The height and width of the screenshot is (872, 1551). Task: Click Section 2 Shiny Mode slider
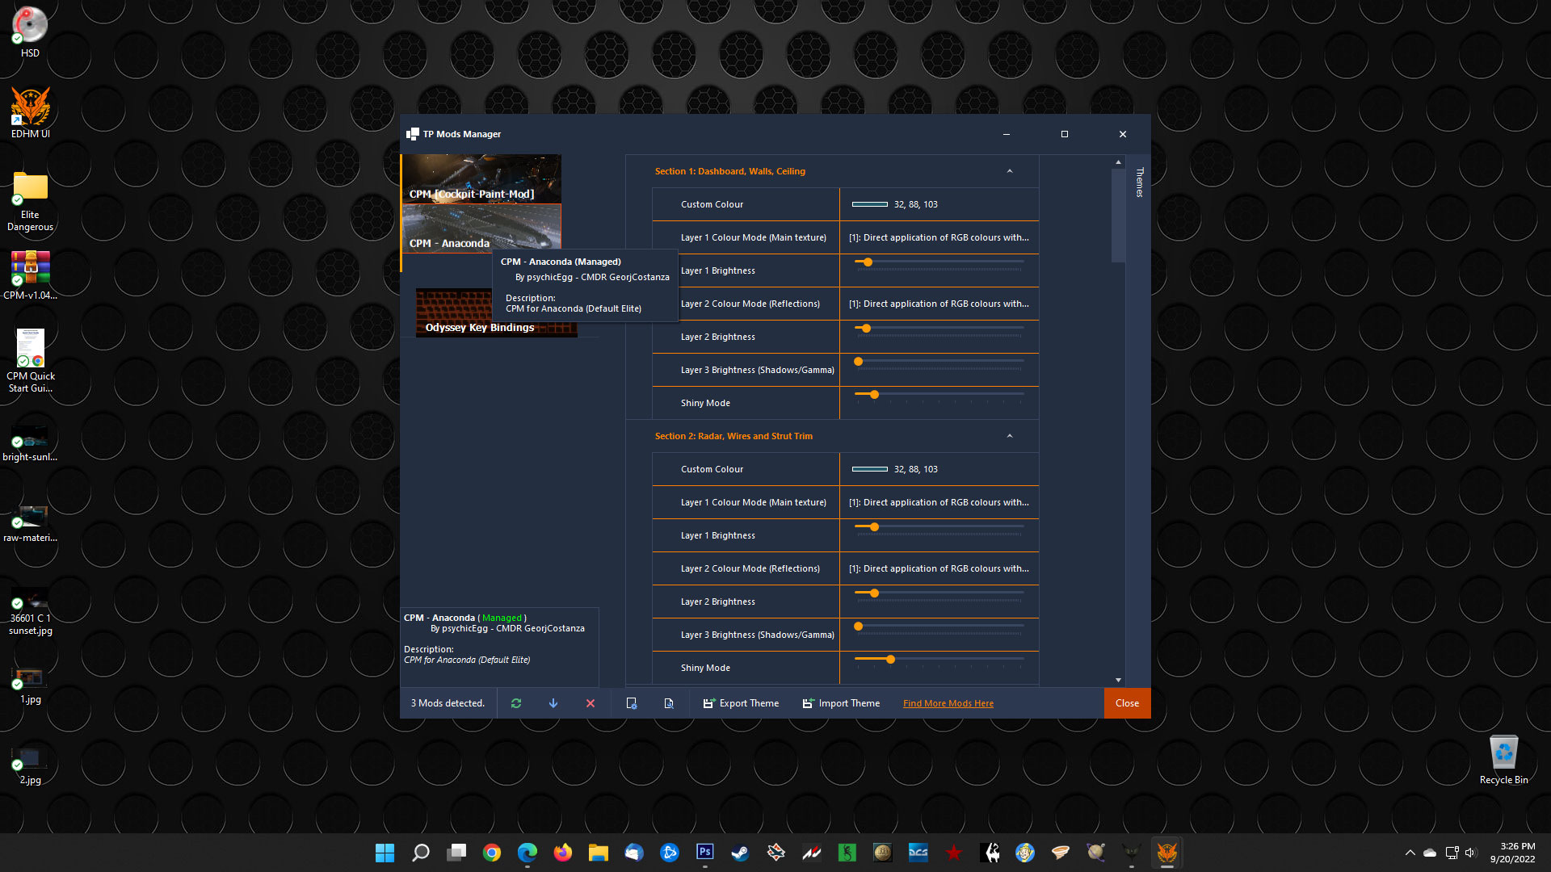point(939,660)
